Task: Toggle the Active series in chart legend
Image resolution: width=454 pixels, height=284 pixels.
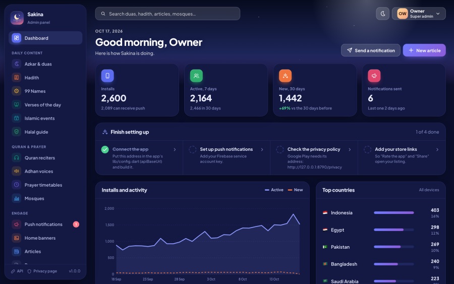Action: click(274, 190)
